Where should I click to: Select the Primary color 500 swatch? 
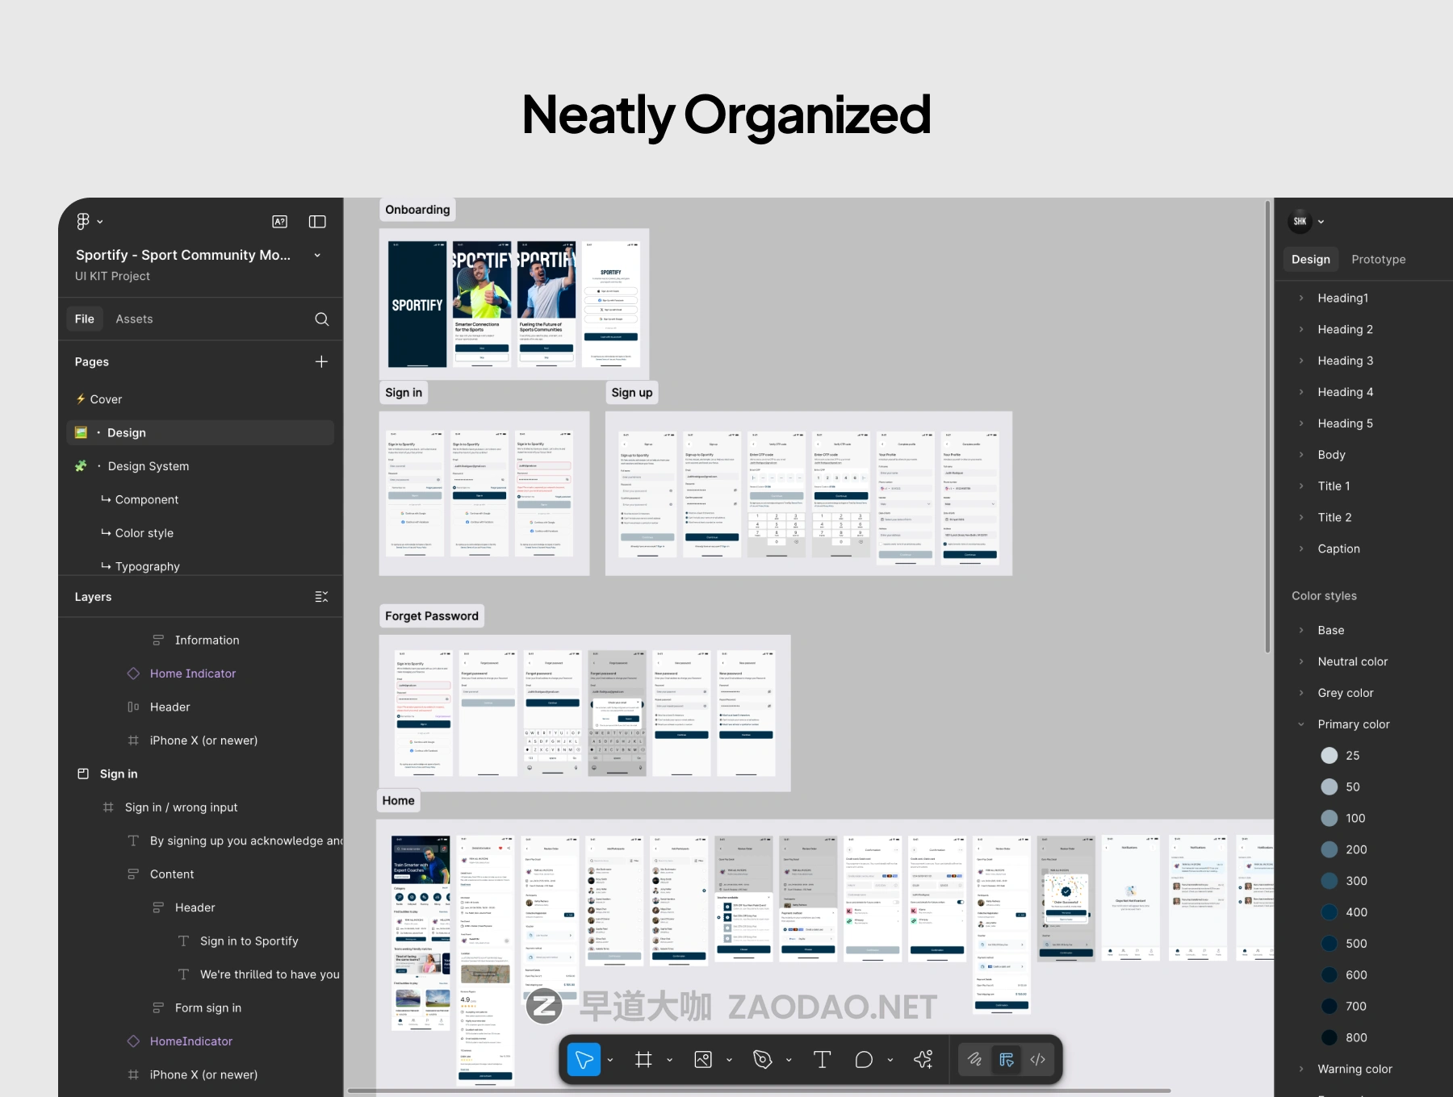coord(1329,944)
